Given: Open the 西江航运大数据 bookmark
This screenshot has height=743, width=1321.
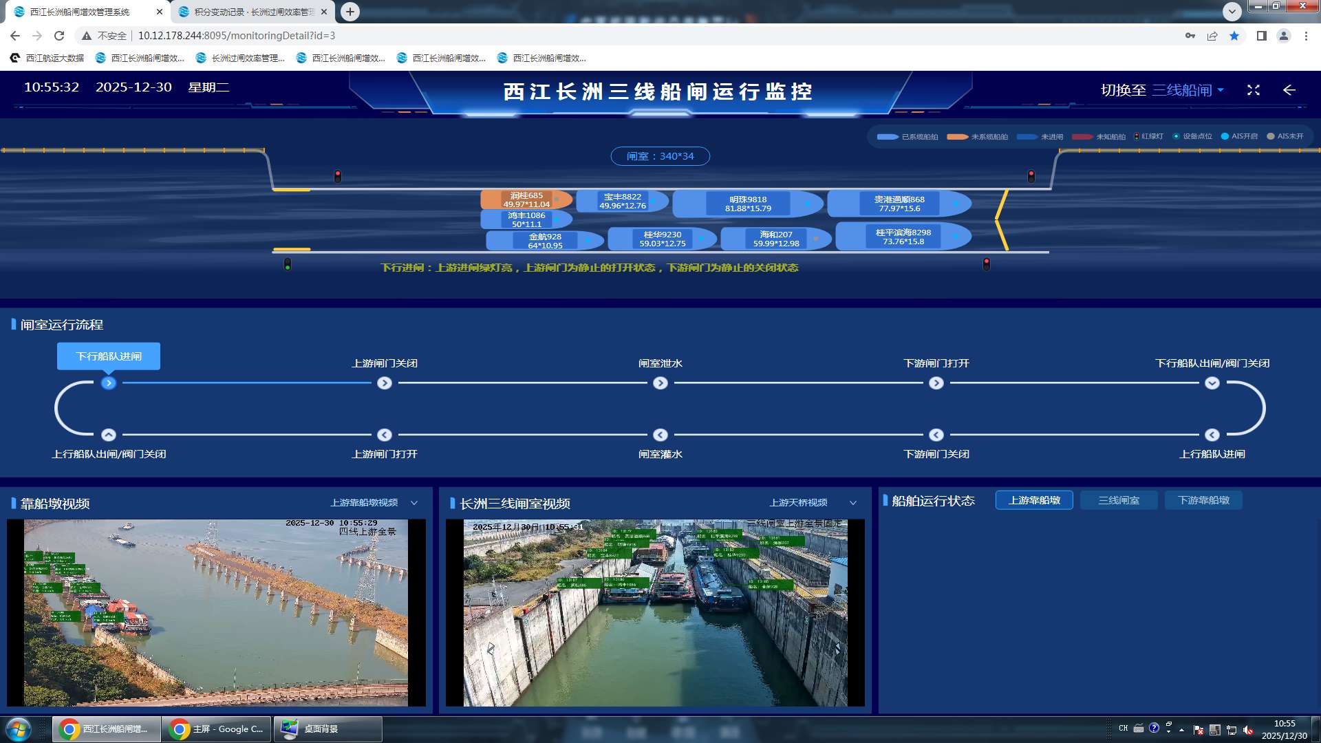Looking at the screenshot, I should click(47, 58).
